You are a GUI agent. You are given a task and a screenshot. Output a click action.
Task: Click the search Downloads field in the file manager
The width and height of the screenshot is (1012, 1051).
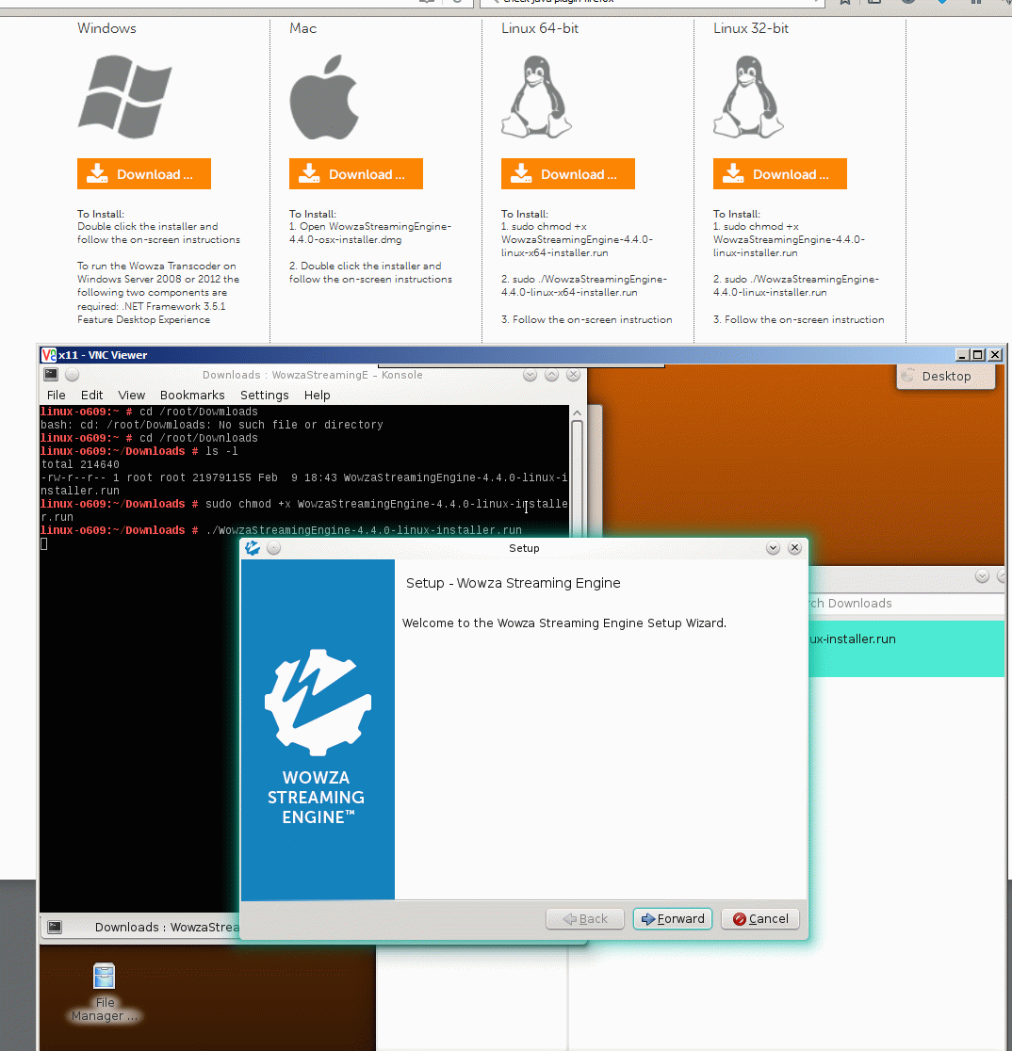[906, 604]
